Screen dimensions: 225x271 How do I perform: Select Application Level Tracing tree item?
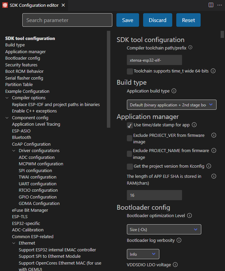(36, 124)
